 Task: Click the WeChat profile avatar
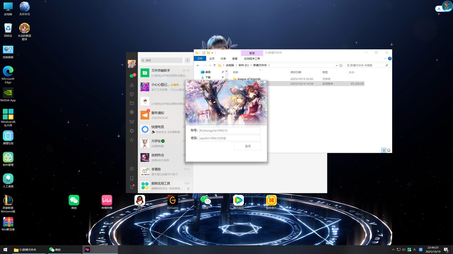pyautogui.click(x=132, y=64)
